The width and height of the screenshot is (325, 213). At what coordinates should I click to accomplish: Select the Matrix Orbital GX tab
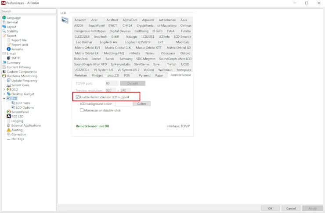point(179,48)
